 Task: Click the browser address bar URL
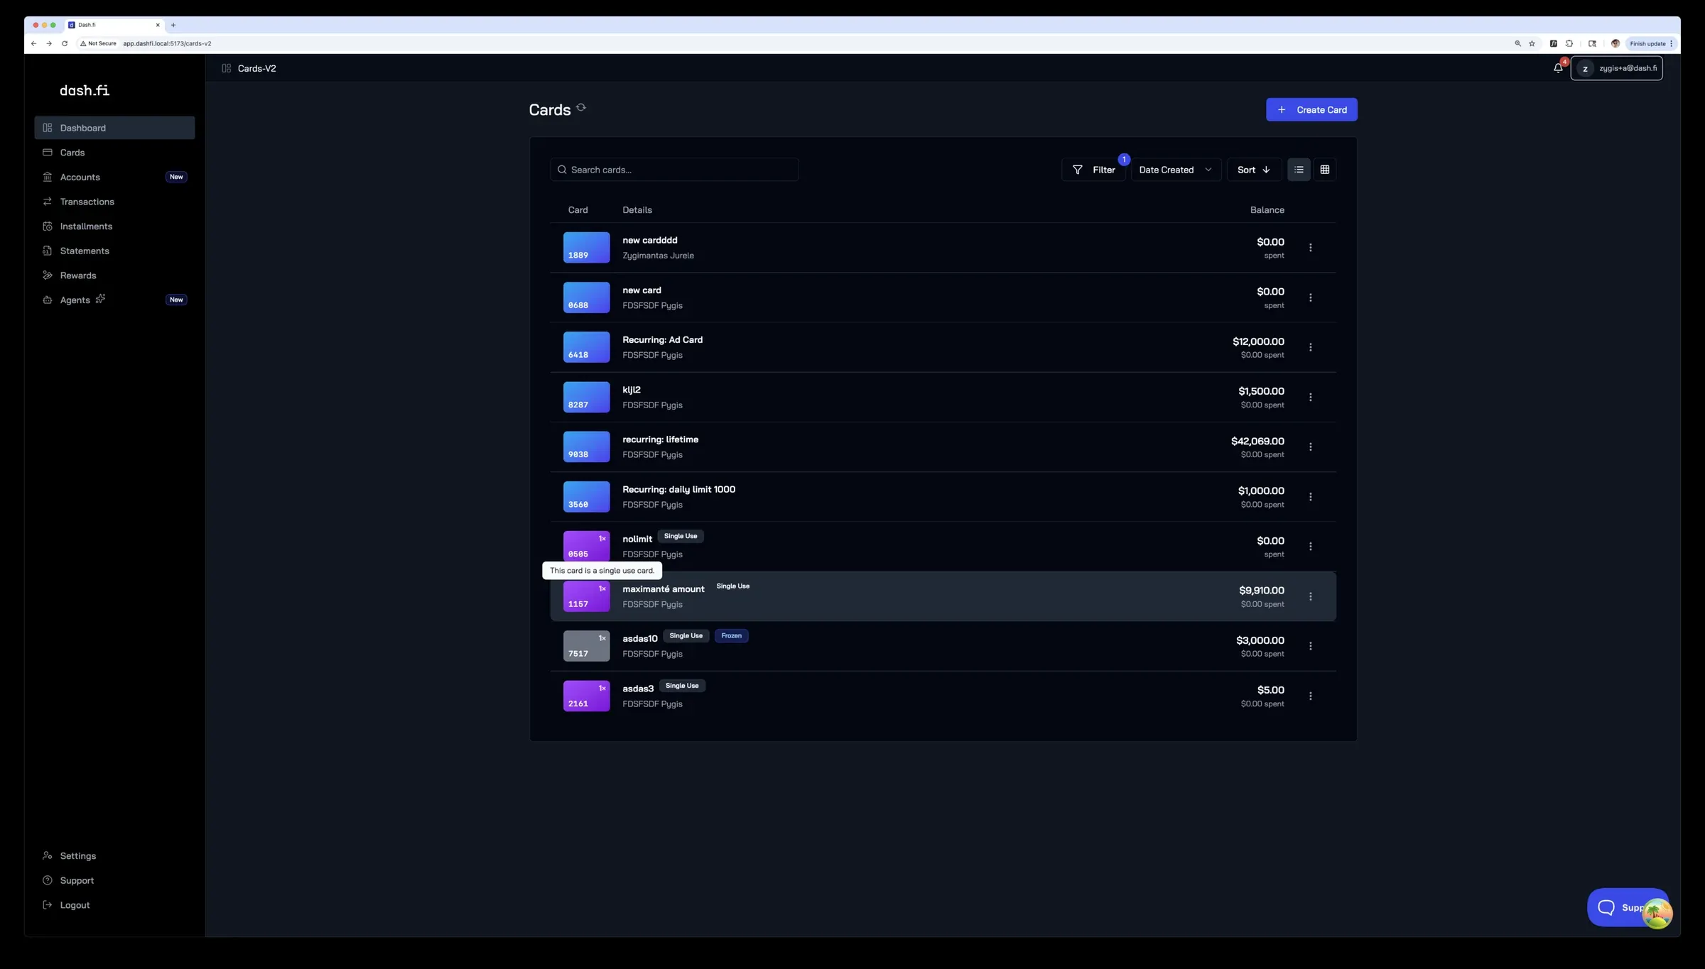(x=167, y=43)
